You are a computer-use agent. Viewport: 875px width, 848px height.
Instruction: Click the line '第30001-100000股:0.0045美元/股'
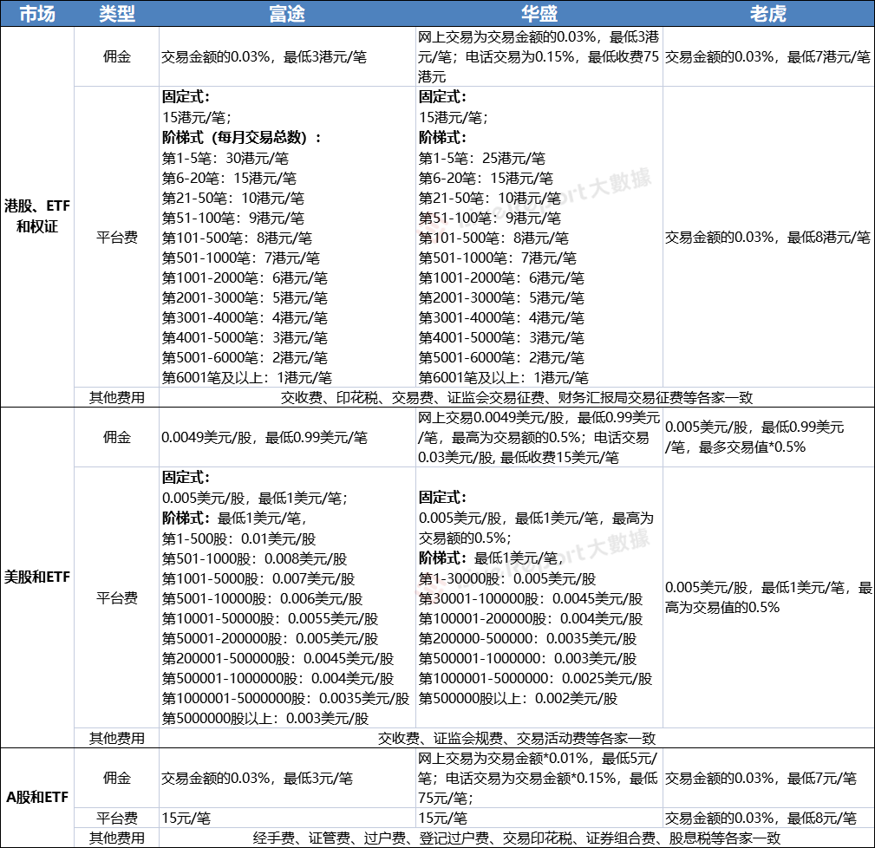(531, 598)
